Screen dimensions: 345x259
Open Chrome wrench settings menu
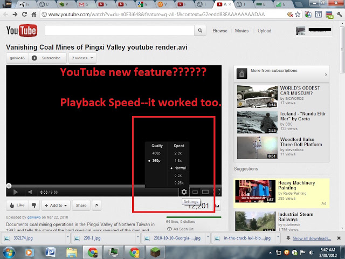pyautogui.click(x=339, y=15)
